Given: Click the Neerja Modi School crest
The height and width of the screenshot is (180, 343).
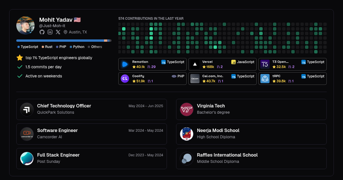Looking at the screenshot, I should click(x=187, y=134).
